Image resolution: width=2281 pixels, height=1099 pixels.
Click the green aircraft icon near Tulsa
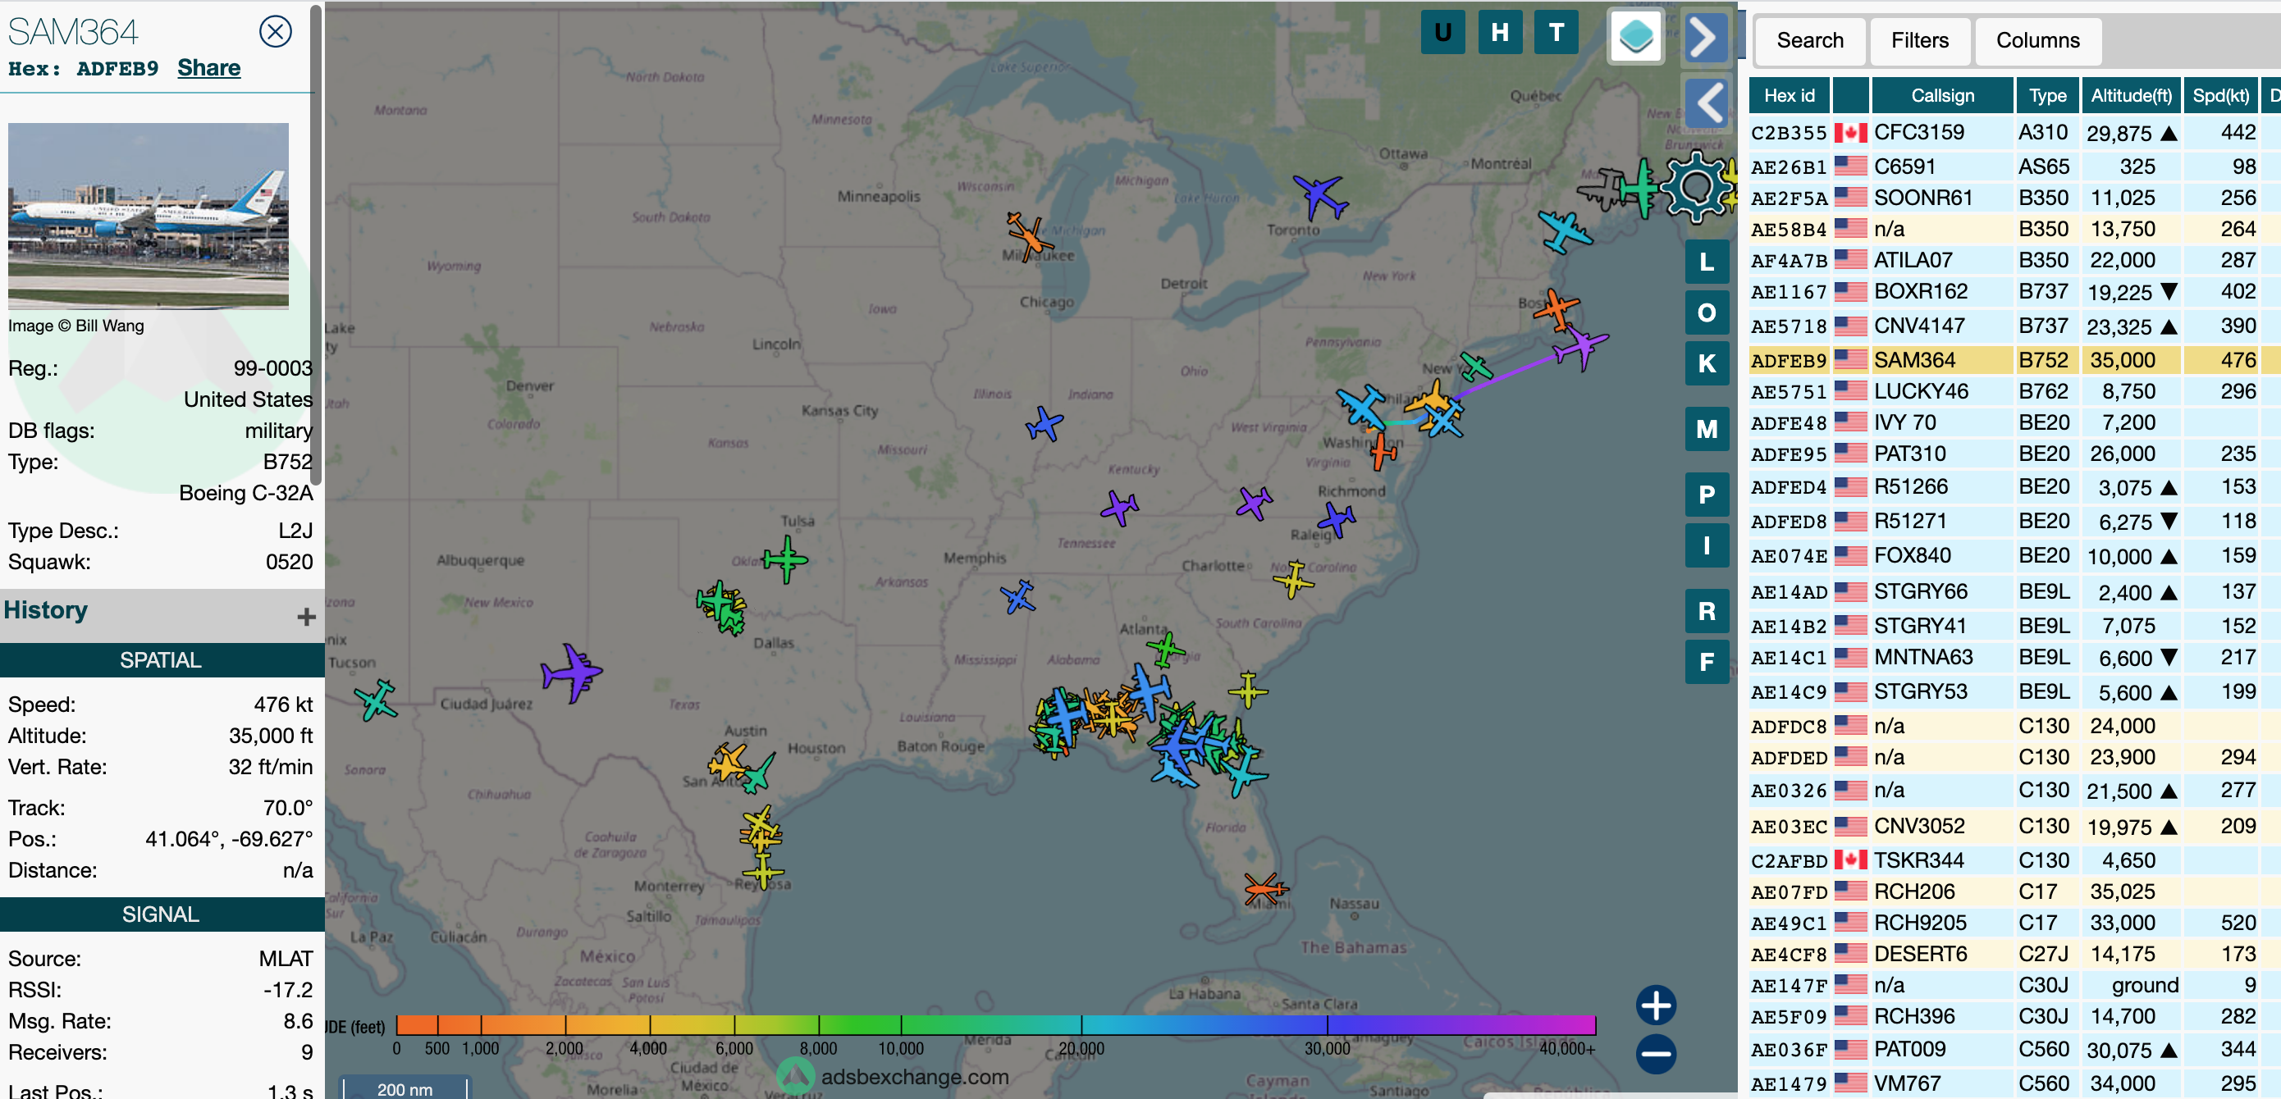[785, 559]
